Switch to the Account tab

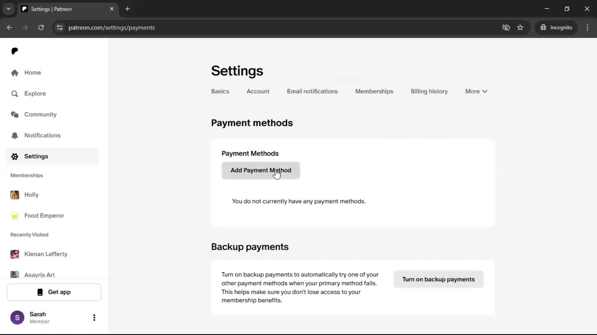pos(258,92)
